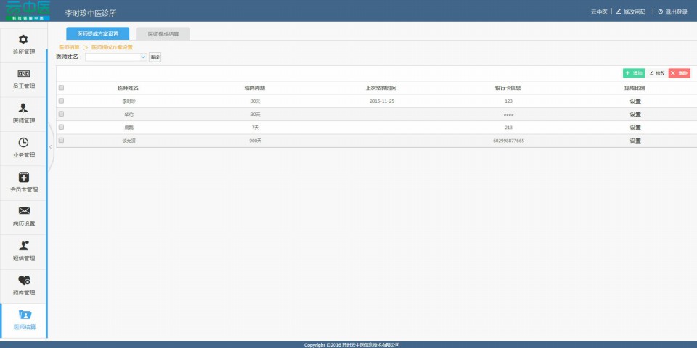Image resolution: width=697 pixels, height=348 pixels.
Task: Tick the select-all checkbox in table header
Action: point(62,88)
